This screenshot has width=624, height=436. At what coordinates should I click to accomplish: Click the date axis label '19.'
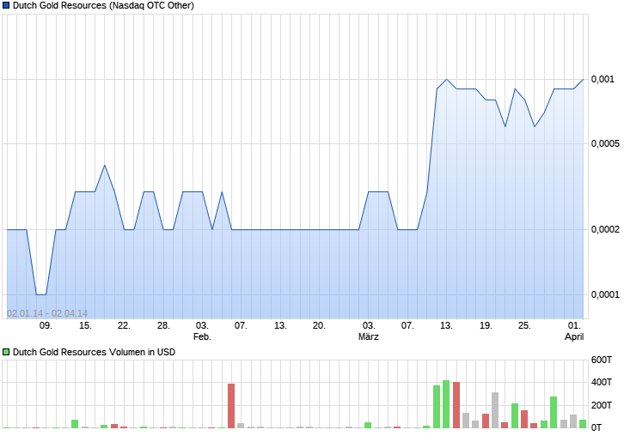486,326
